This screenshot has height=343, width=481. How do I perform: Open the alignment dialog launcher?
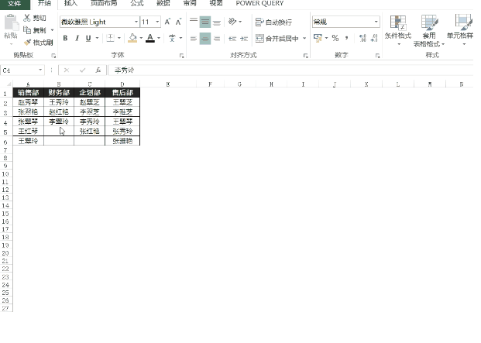point(305,56)
